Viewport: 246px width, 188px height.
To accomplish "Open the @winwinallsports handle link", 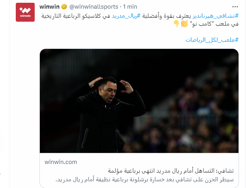I will 94,7.
